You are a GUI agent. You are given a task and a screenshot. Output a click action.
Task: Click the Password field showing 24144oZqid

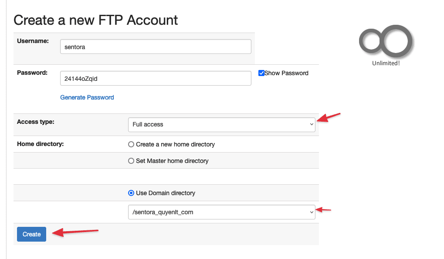(155, 78)
